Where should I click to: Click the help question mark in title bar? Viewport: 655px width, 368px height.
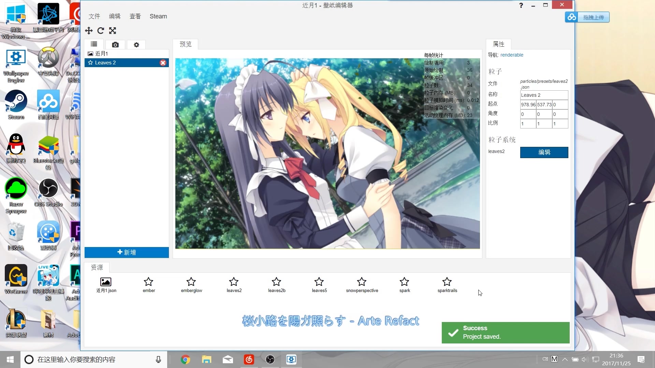(x=521, y=5)
